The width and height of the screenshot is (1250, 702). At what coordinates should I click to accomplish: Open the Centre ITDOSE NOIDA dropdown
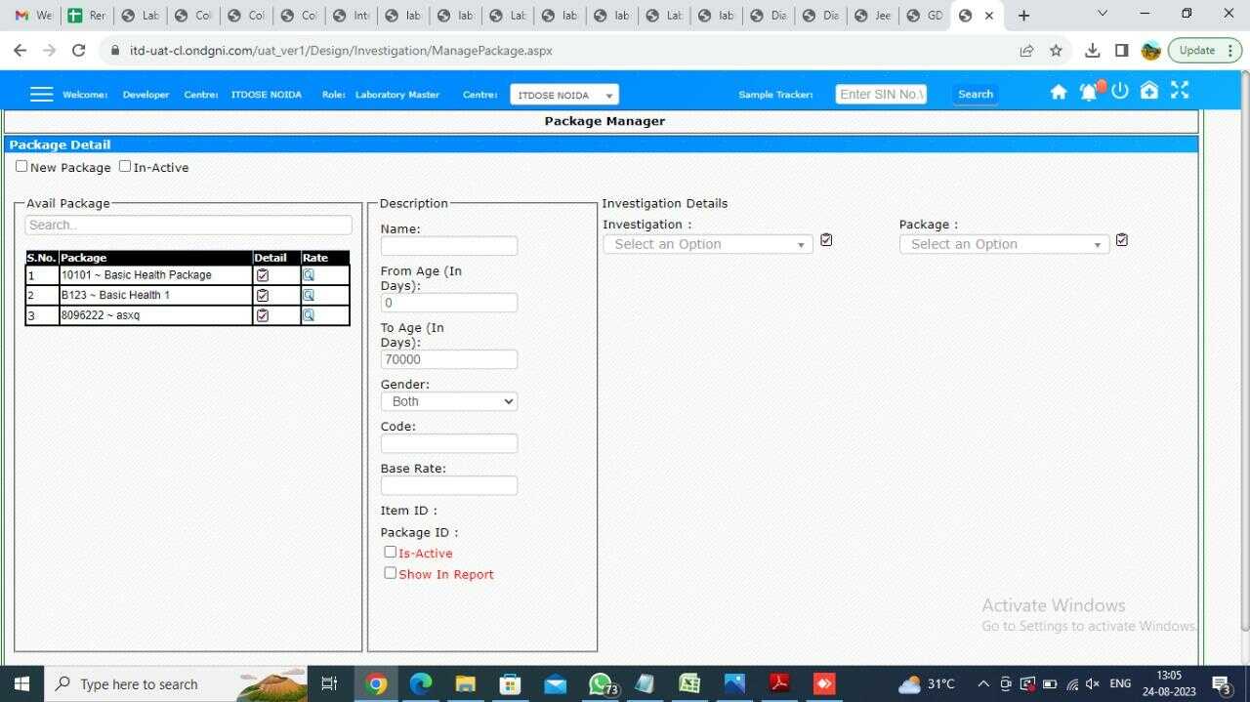[563, 94]
